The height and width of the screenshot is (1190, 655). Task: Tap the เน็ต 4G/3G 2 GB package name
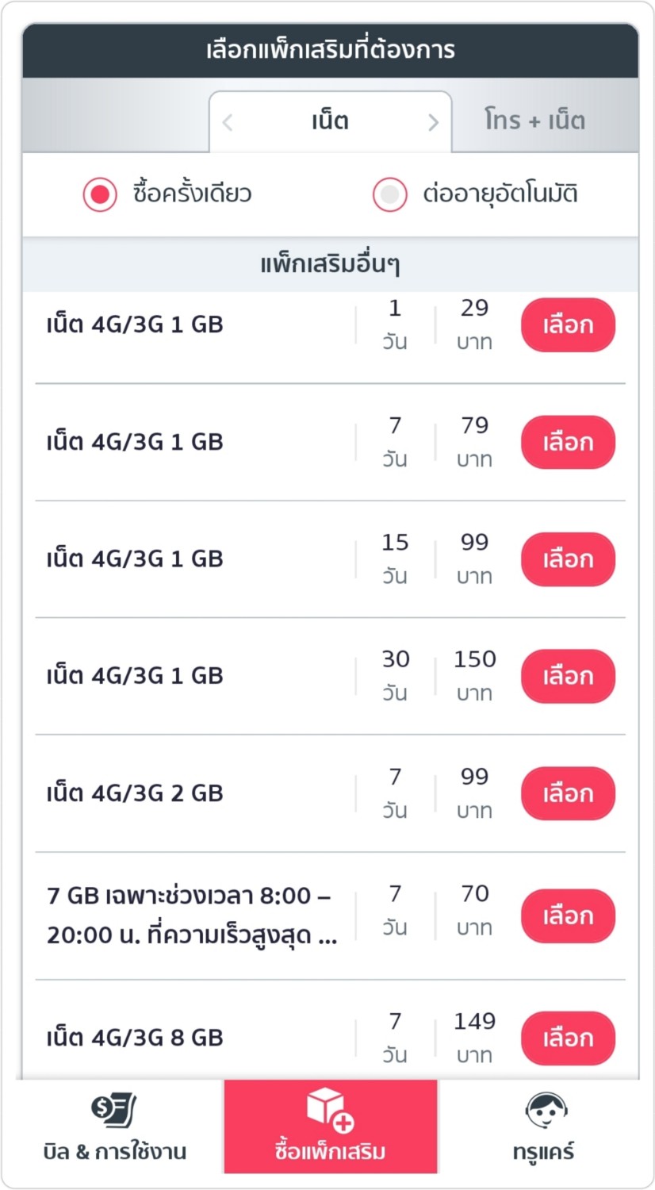tap(135, 793)
